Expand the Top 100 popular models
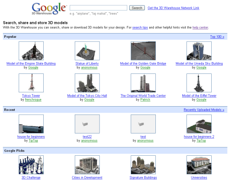This screenshot has height=183, width=231. 217,37
